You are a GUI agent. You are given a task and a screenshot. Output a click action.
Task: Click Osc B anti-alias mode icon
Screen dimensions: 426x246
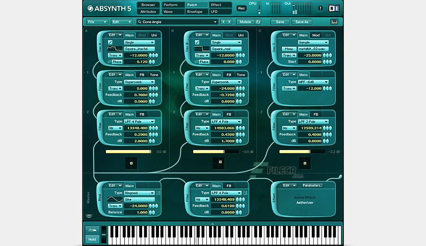[197, 42]
